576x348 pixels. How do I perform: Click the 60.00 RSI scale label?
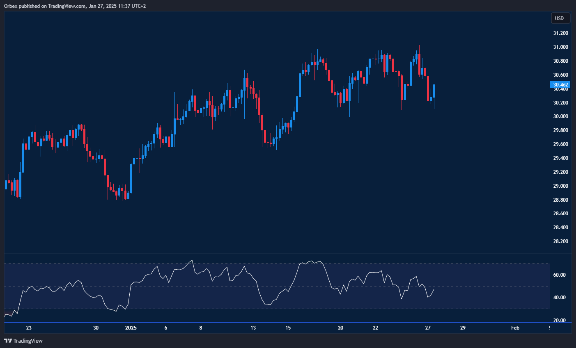click(x=559, y=275)
